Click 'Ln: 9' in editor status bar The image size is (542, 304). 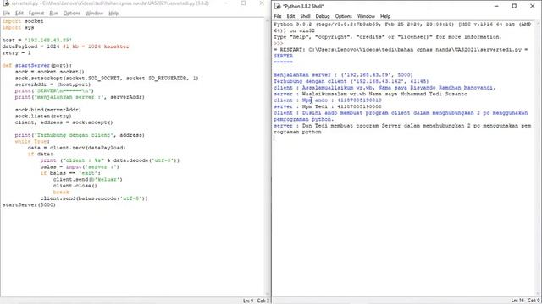[x=248, y=301]
